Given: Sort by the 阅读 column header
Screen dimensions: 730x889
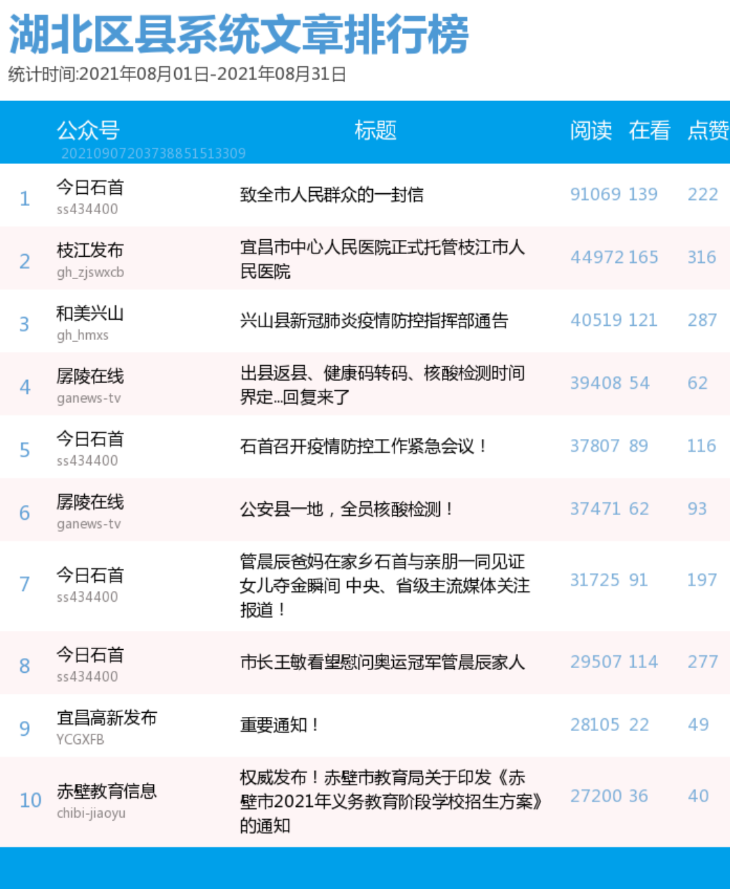Looking at the screenshot, I should click(590, 130).
